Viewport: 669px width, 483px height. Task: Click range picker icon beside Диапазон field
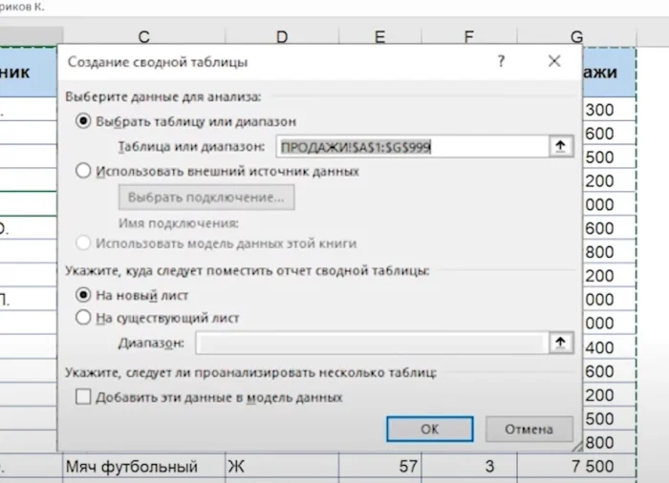click(x=561, y=344)
